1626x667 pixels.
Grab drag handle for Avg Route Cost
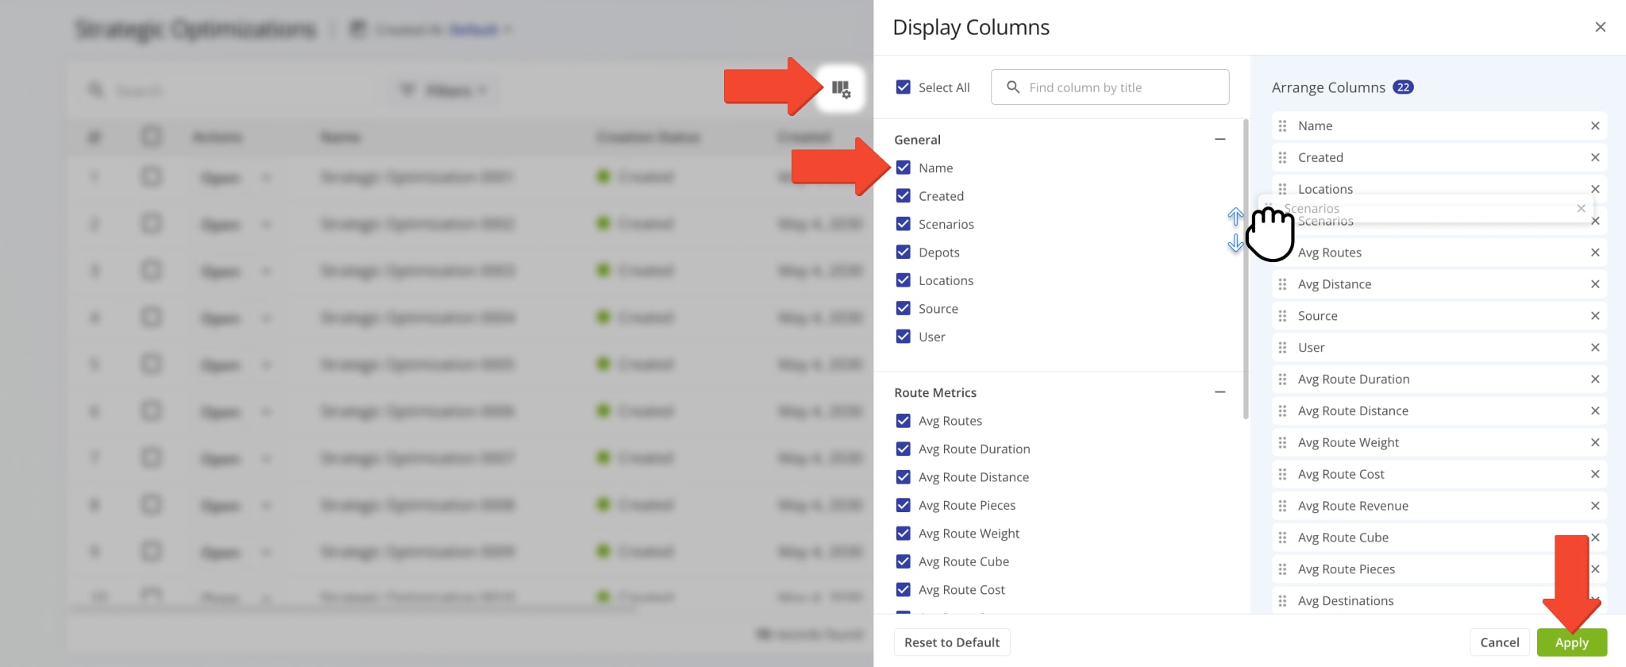1282,474
